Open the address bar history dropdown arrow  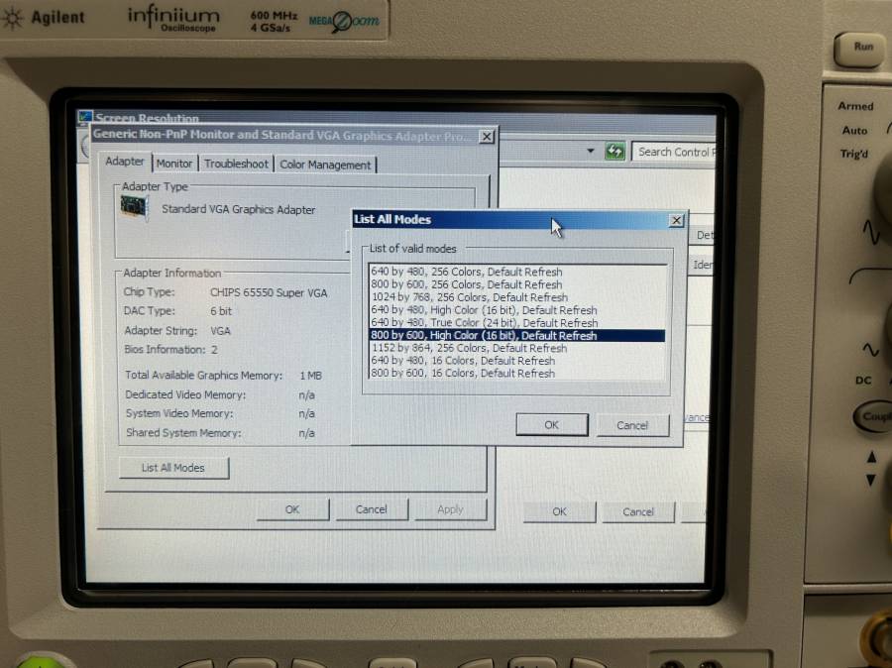pyautogui.click(x=592, y=152)
